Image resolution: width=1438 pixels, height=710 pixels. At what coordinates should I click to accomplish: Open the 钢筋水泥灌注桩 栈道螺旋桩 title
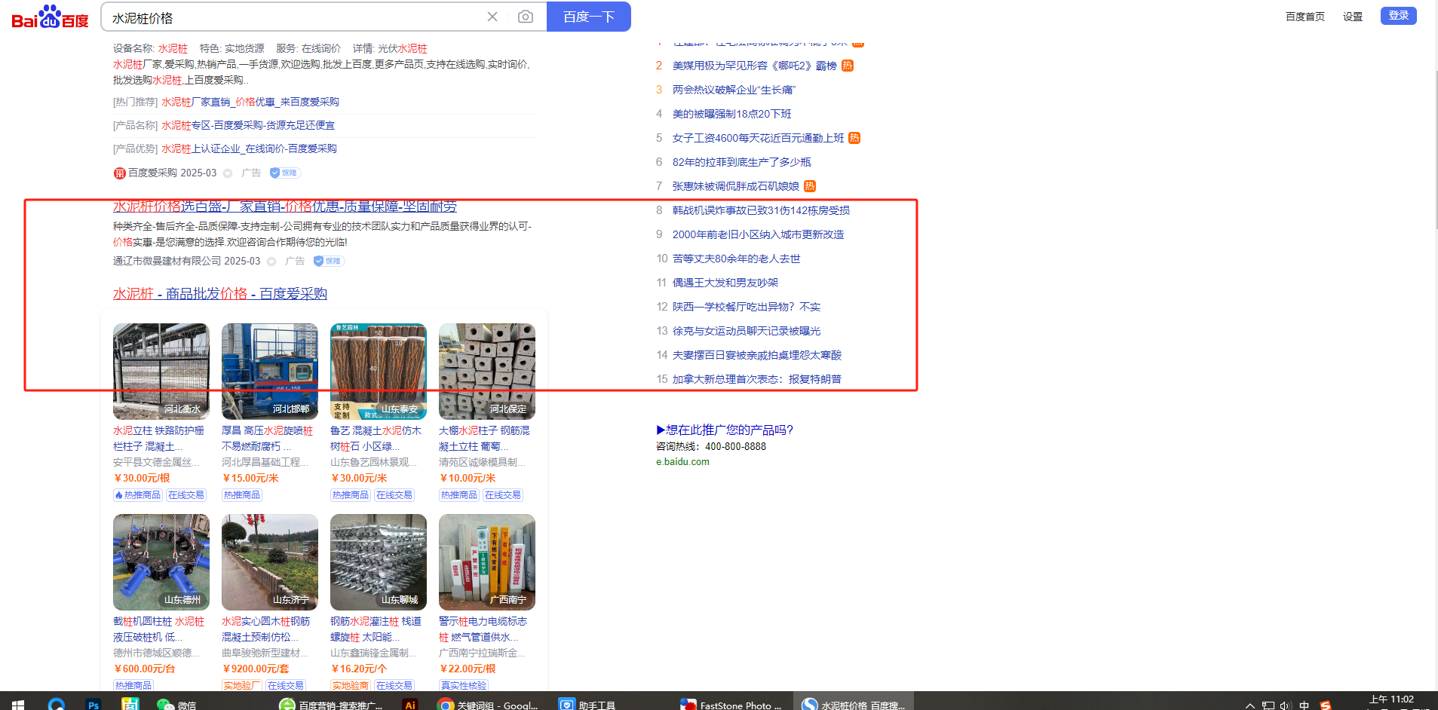376,629
